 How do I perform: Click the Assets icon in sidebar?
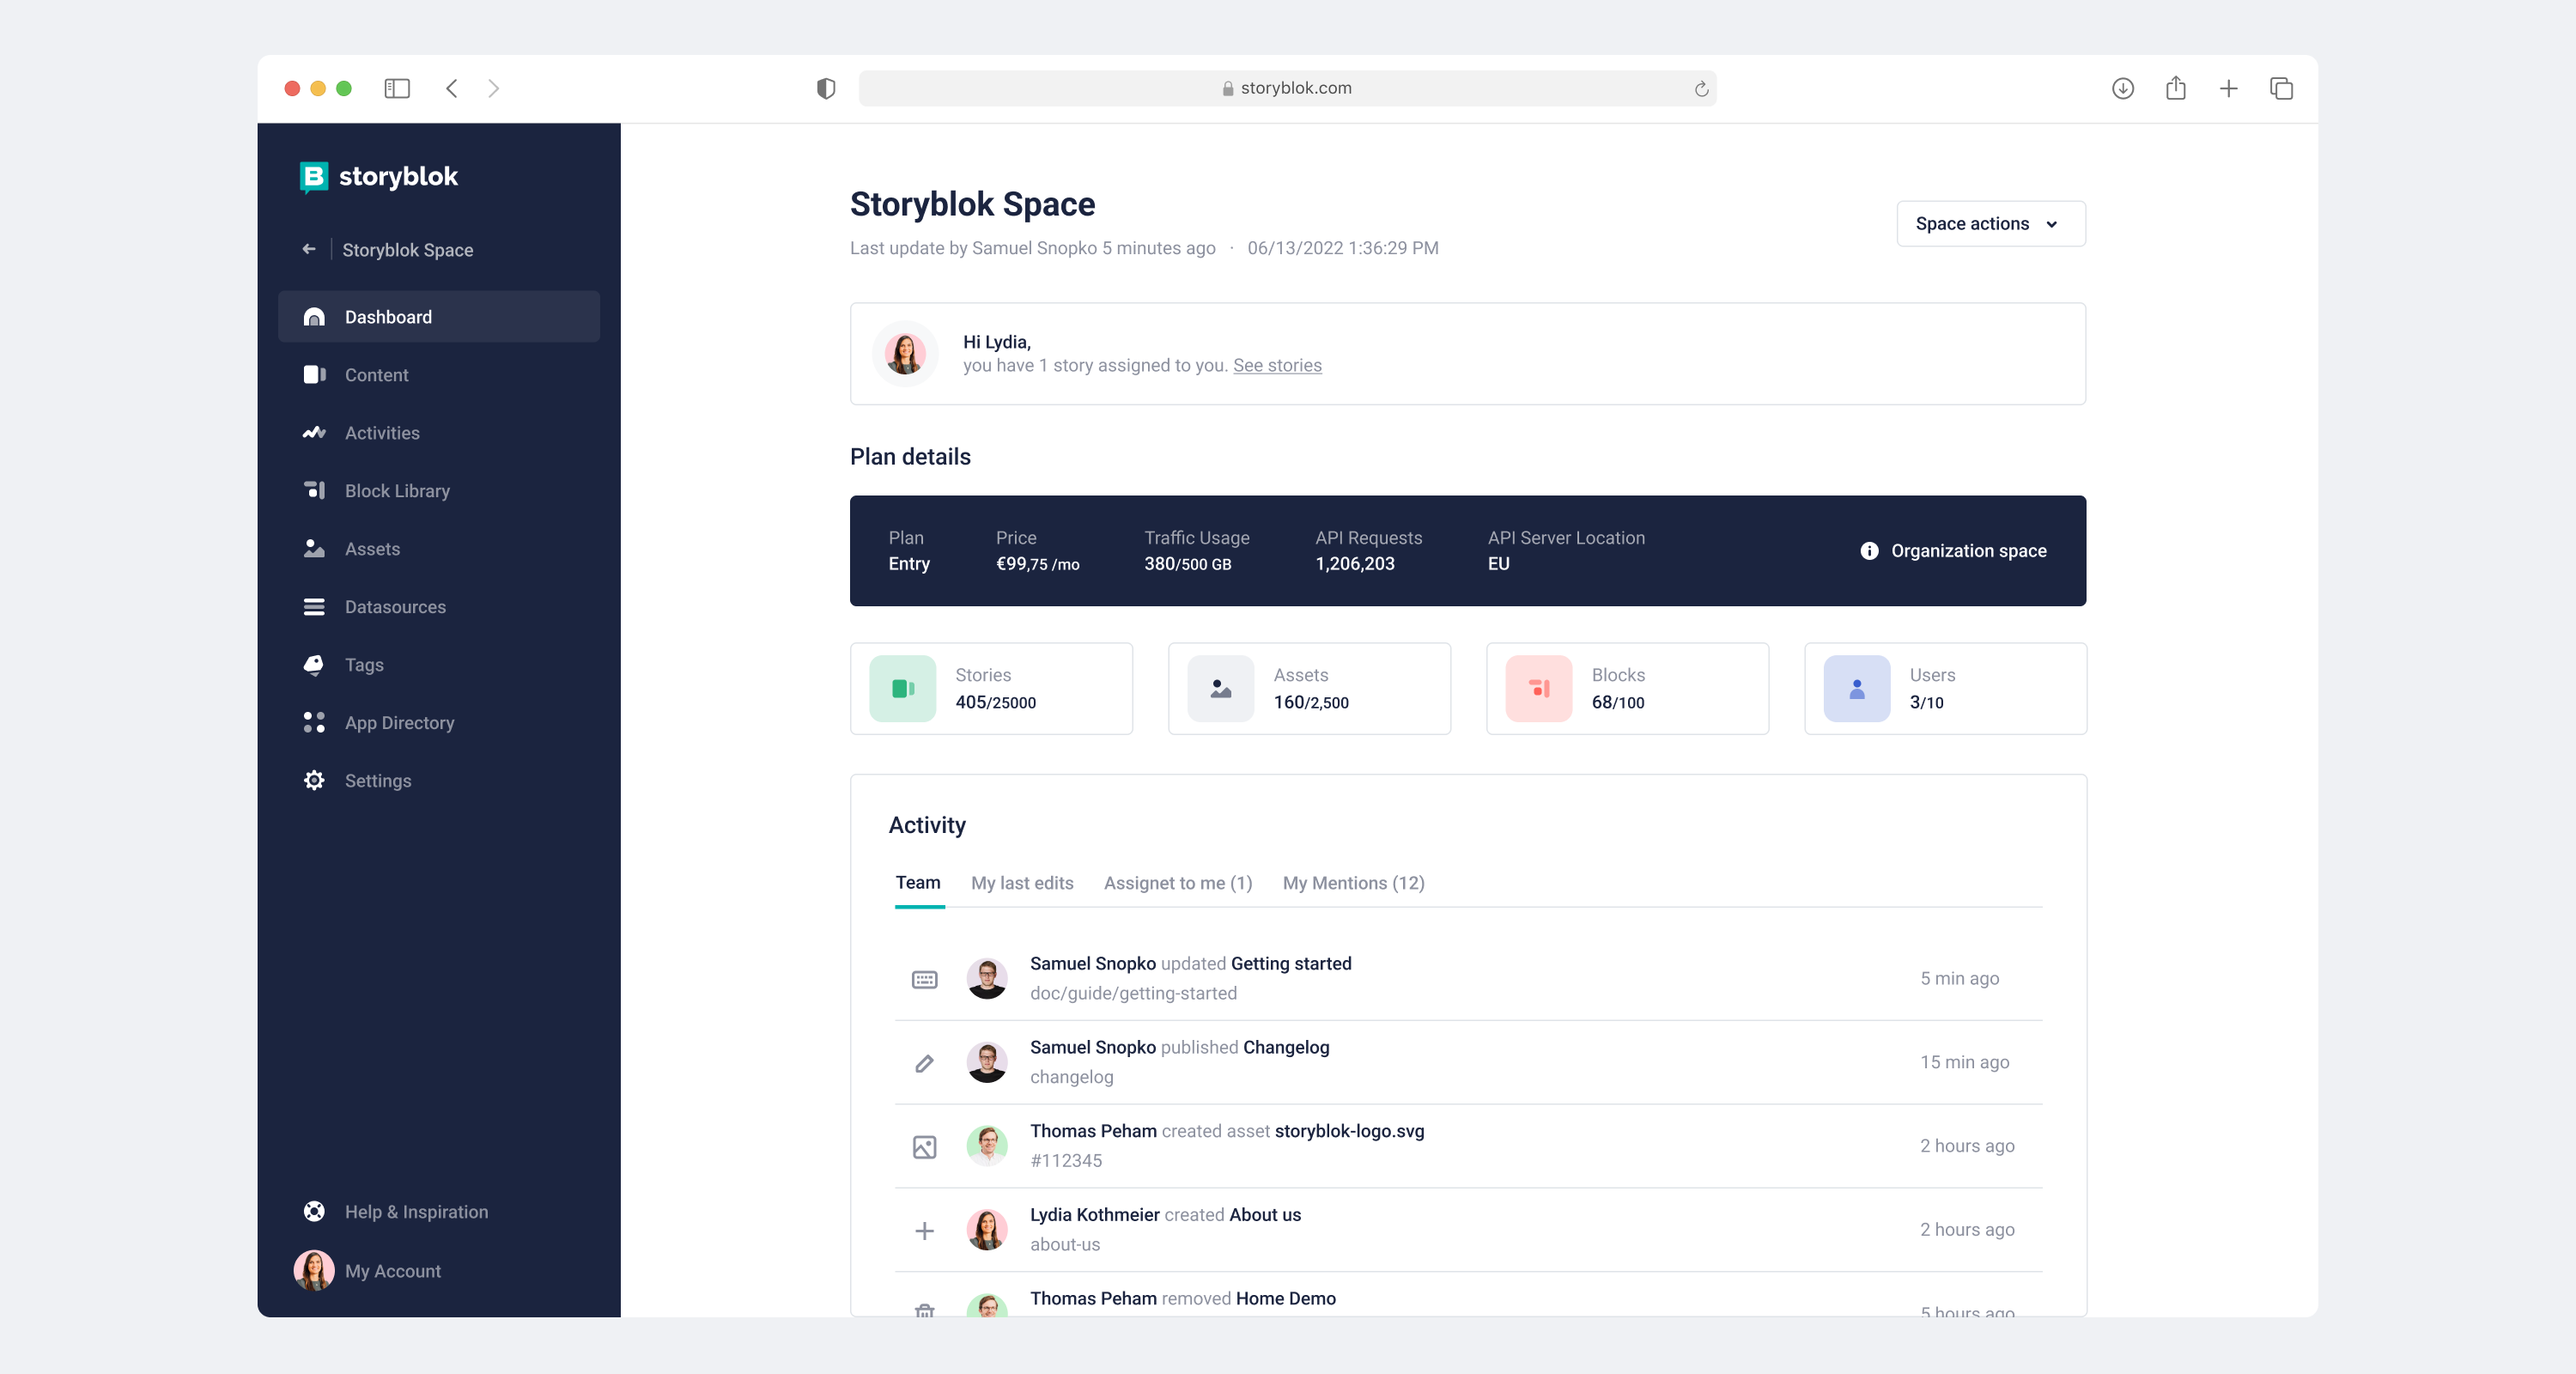(313, 547)
